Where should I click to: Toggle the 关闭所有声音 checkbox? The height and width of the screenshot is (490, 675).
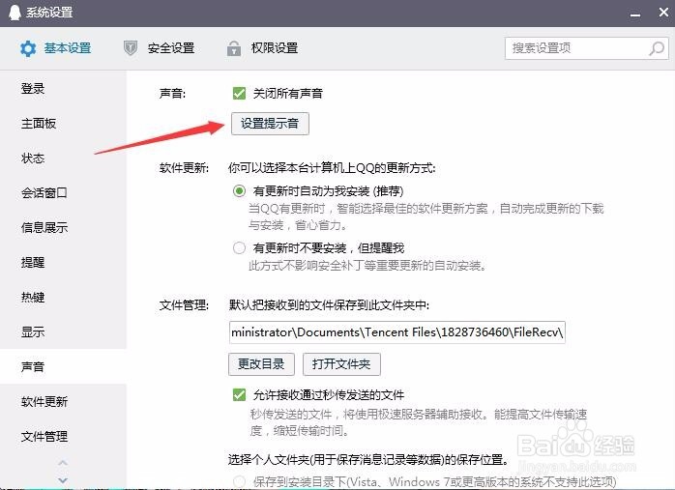pyautogui.click(x=239, y=93)
